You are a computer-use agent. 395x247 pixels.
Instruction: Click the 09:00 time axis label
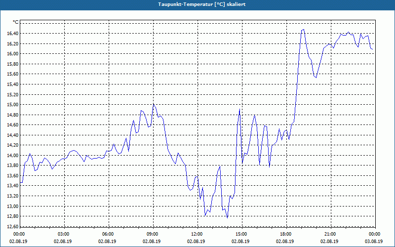[153, 234]
